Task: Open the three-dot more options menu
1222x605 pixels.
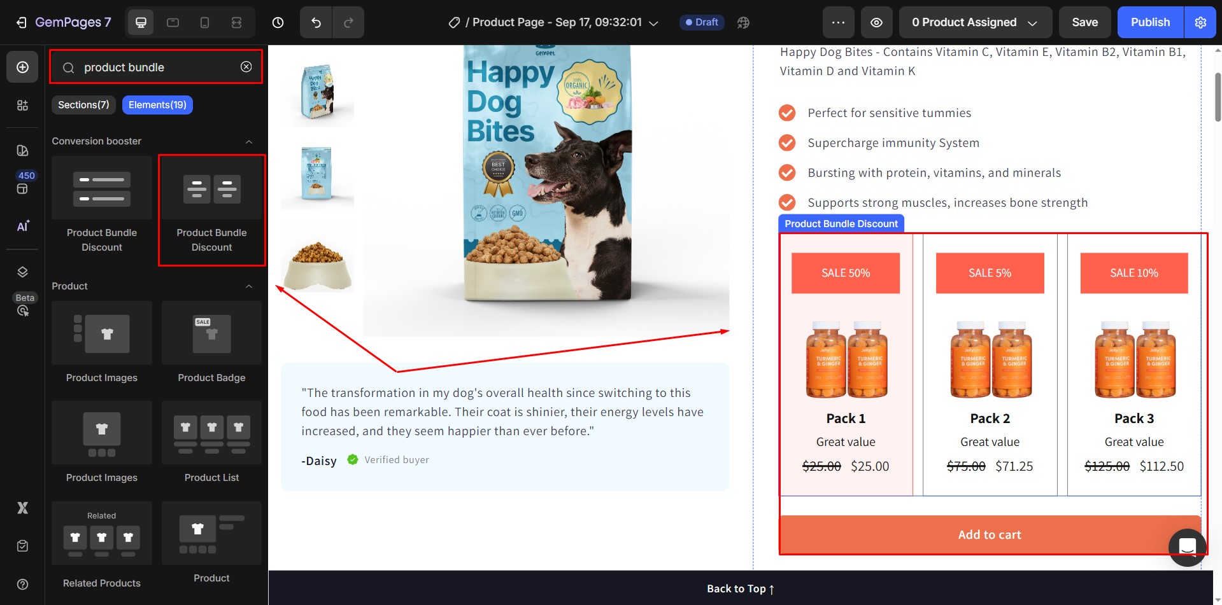Action: tap(838, 23)
